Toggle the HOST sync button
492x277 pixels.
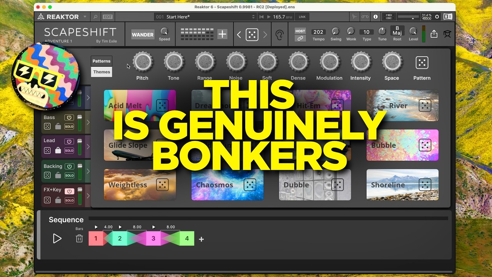tap(300, 31)
